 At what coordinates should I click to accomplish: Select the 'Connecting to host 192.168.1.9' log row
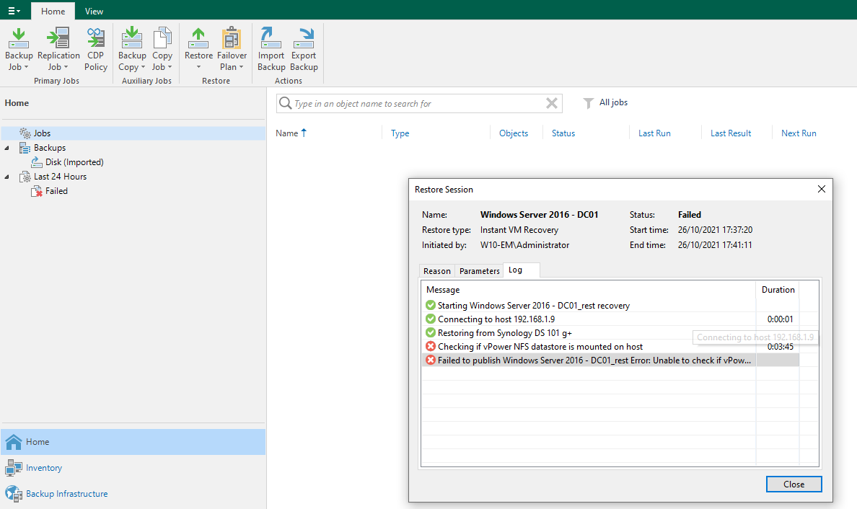coord(610,319)
